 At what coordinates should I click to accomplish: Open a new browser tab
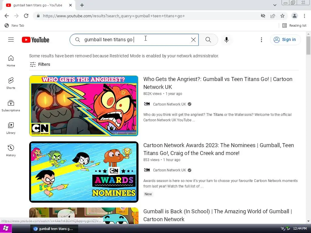82,5
